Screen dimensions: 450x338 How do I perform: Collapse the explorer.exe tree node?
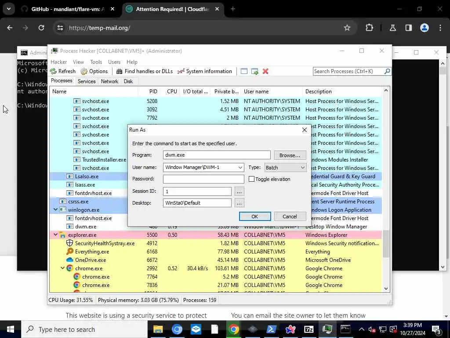coord(55,235)
